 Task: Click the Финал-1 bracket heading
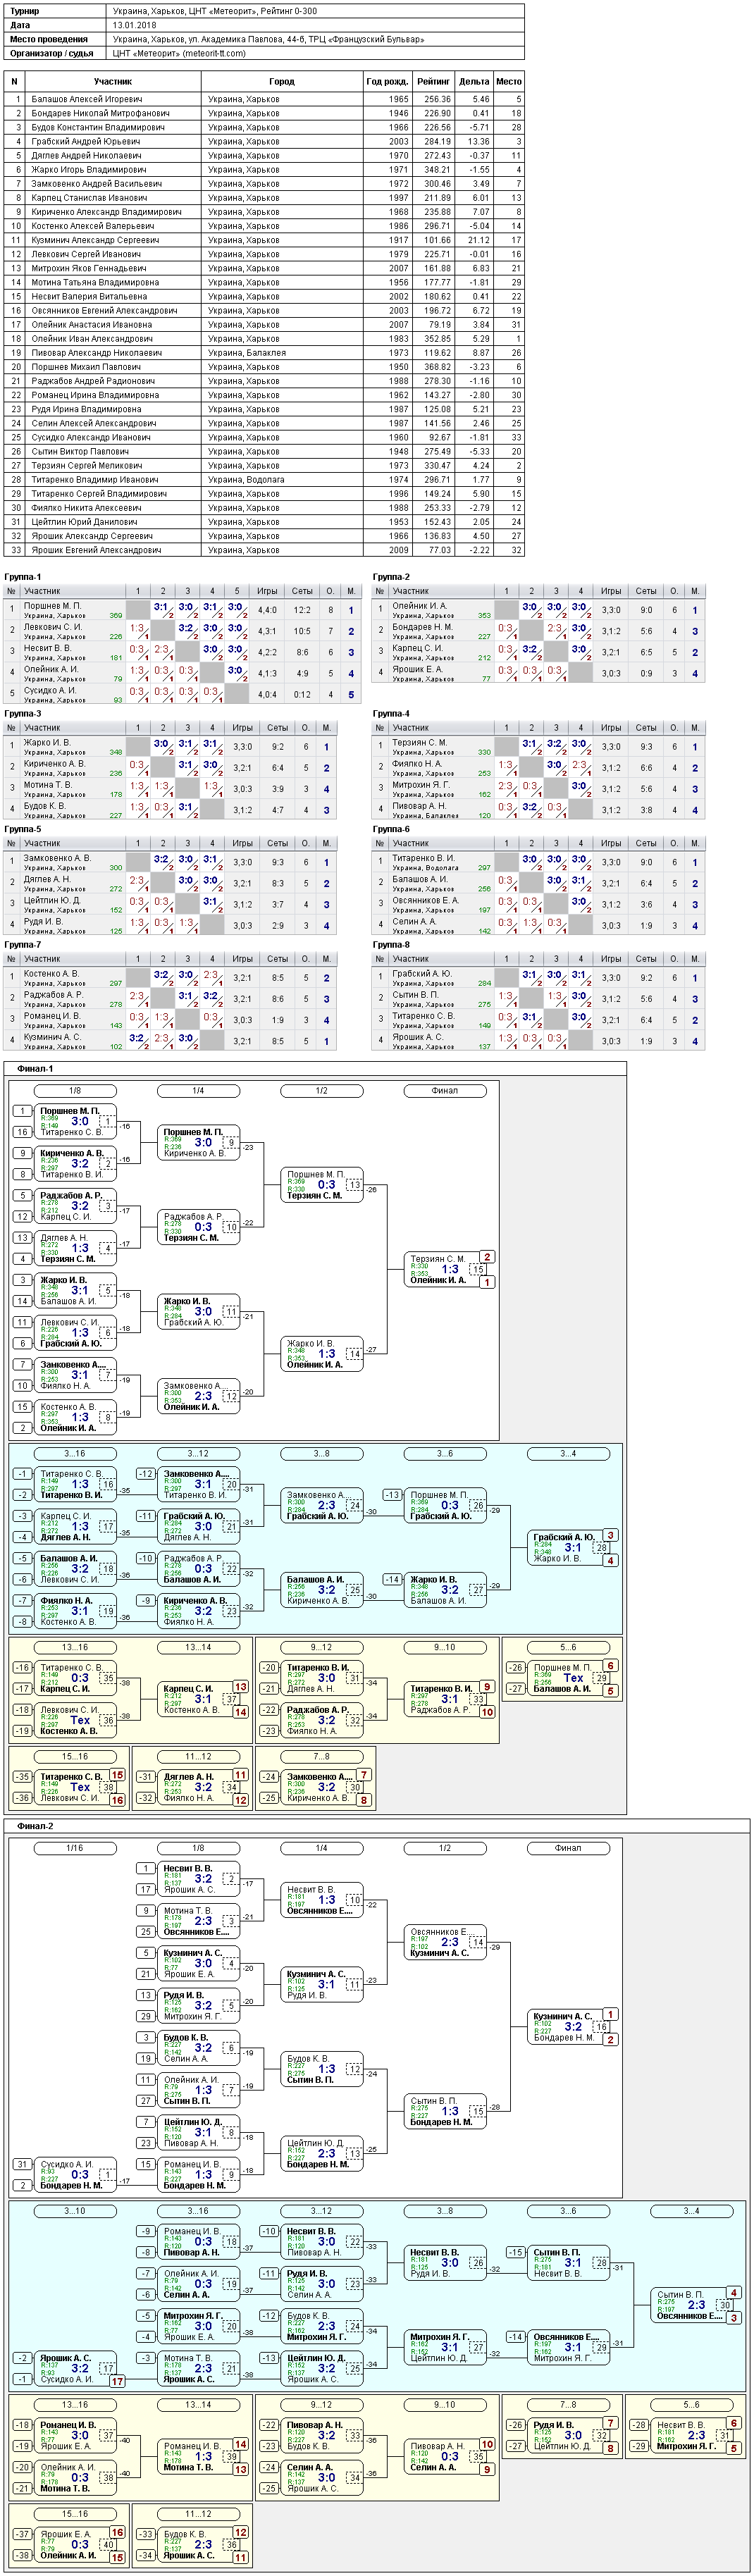click(36, 1069)
